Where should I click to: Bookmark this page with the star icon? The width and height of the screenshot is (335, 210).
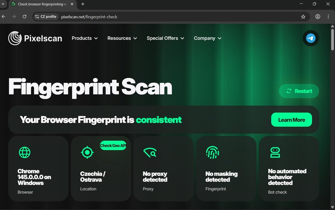tap(303, 17)
